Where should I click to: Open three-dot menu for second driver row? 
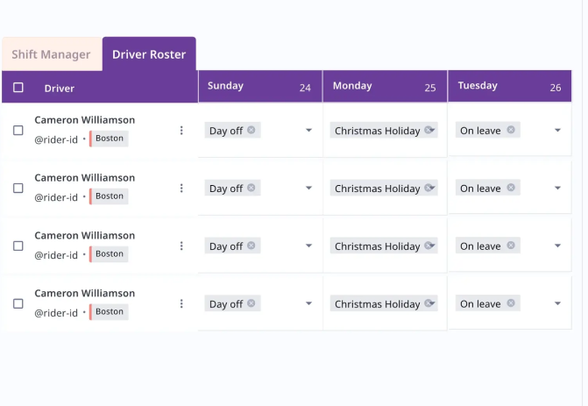[x=181, y=189]
